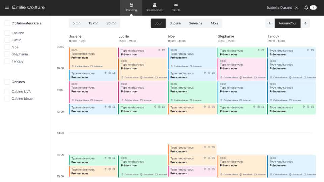Click the user profile icon
Image resolution: width=324 pixels, height=182 pixels.
(x=296, y=7)
